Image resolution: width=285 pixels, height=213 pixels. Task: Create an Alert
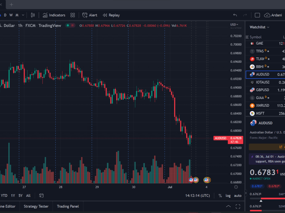tap(89, 15)
